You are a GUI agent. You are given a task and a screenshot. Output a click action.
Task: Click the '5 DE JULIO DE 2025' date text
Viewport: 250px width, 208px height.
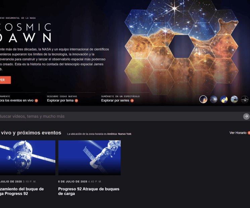tap(73, 182)
